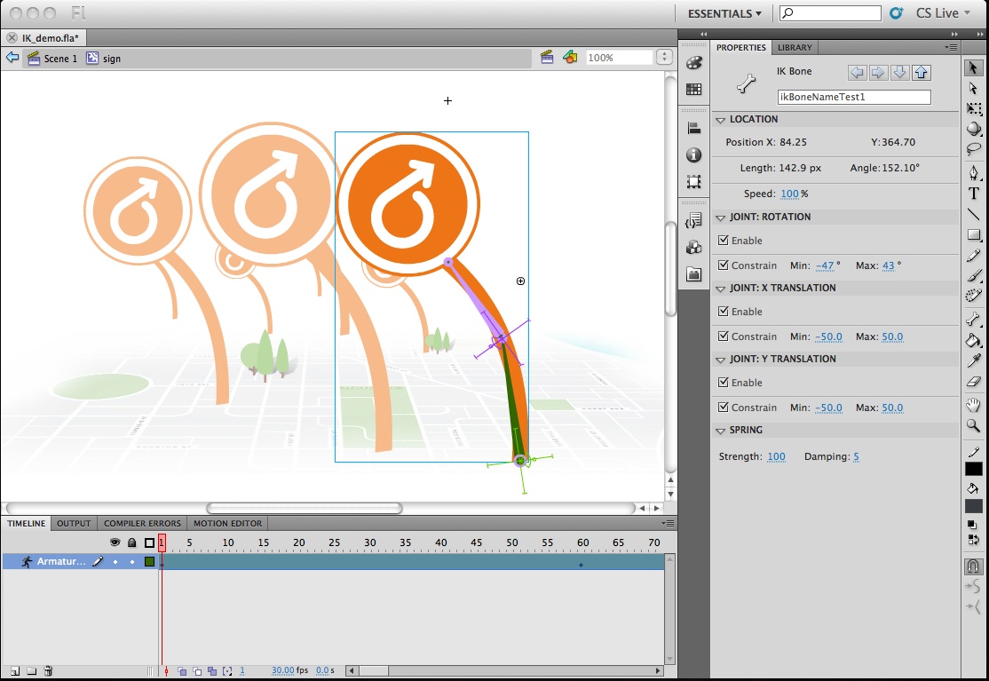Open the stage zoom percentage dropdown
Image resolution: width=989 pixels, height=681 pixels.
[663, 58]
